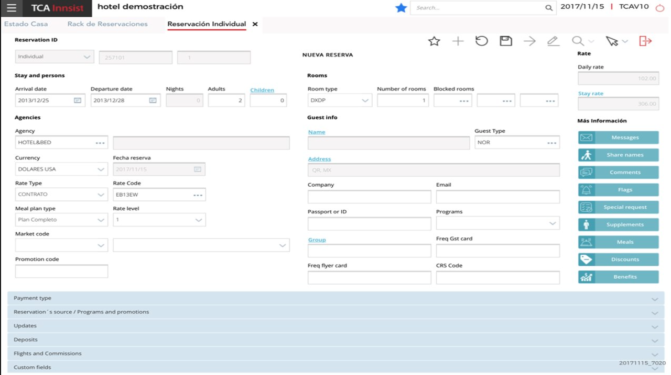Close the Reservación Individual tab

coord(255,24)
